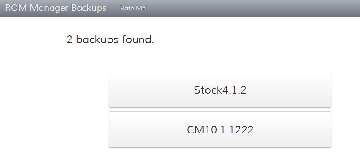The image size is (360, 167).
Task: Click the ROM Manager Backups title
Action: click(56, 8)
